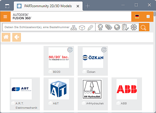Click the stack icon beside A4Hydrauliek
The width and height of the screenshot is (156, 113).
point(84,103)
